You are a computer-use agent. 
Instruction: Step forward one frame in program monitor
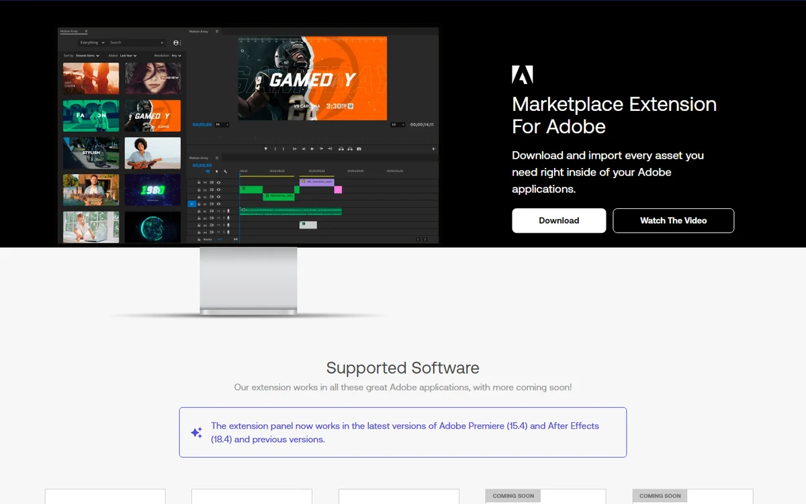click(x=321, y=149)
